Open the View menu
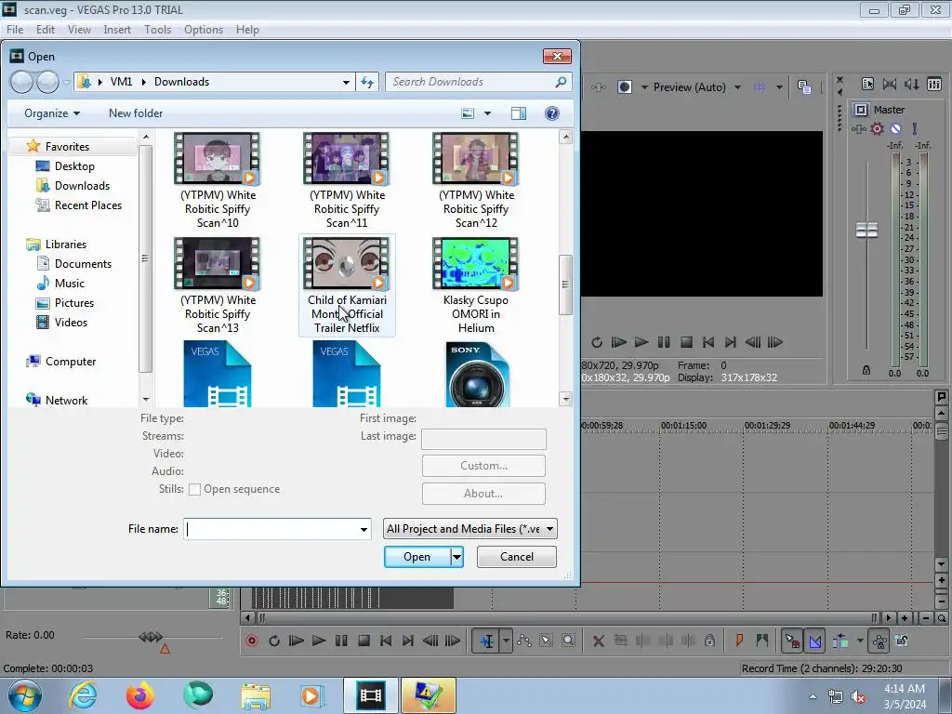This screenshot has width=952, height=714. (x=79, y=30)
